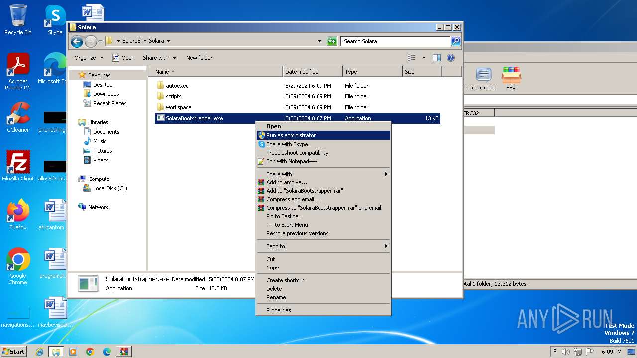Choose Open from the context menu
This screenshot has width=637, height=358.
click(323, 126)
